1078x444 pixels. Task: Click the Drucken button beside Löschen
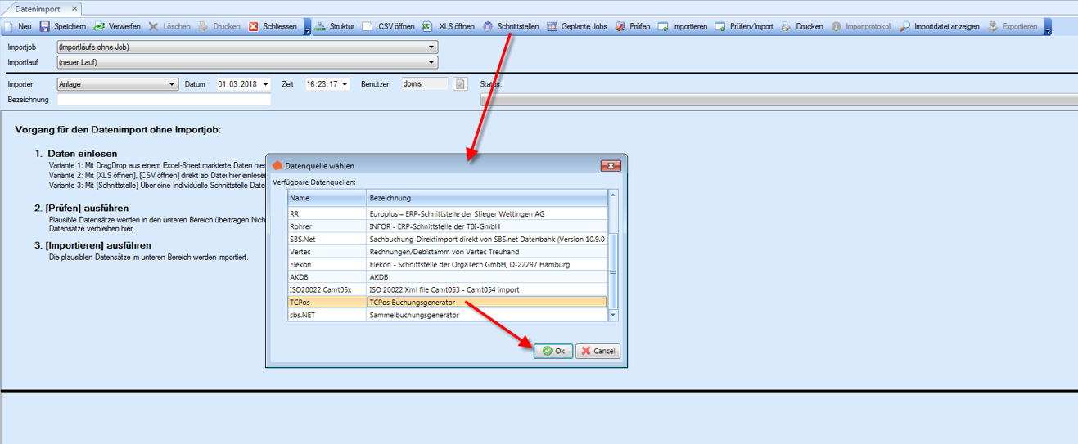[219, 26]
